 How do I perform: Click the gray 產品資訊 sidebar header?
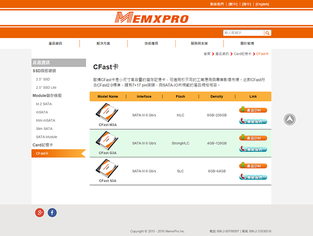point(59,63)
